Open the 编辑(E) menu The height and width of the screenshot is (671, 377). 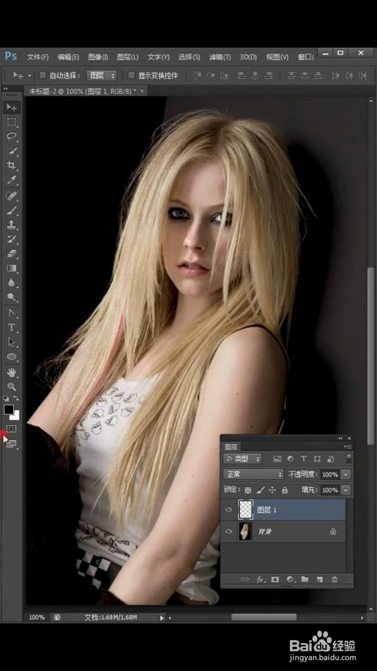coord(68,57)
